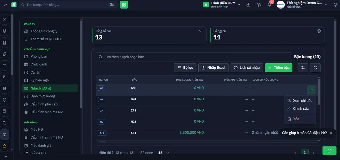Focus the Tìm theo ngạch hoặc bậc search field
The image size is (340, 160).
(x=194, y=57)
